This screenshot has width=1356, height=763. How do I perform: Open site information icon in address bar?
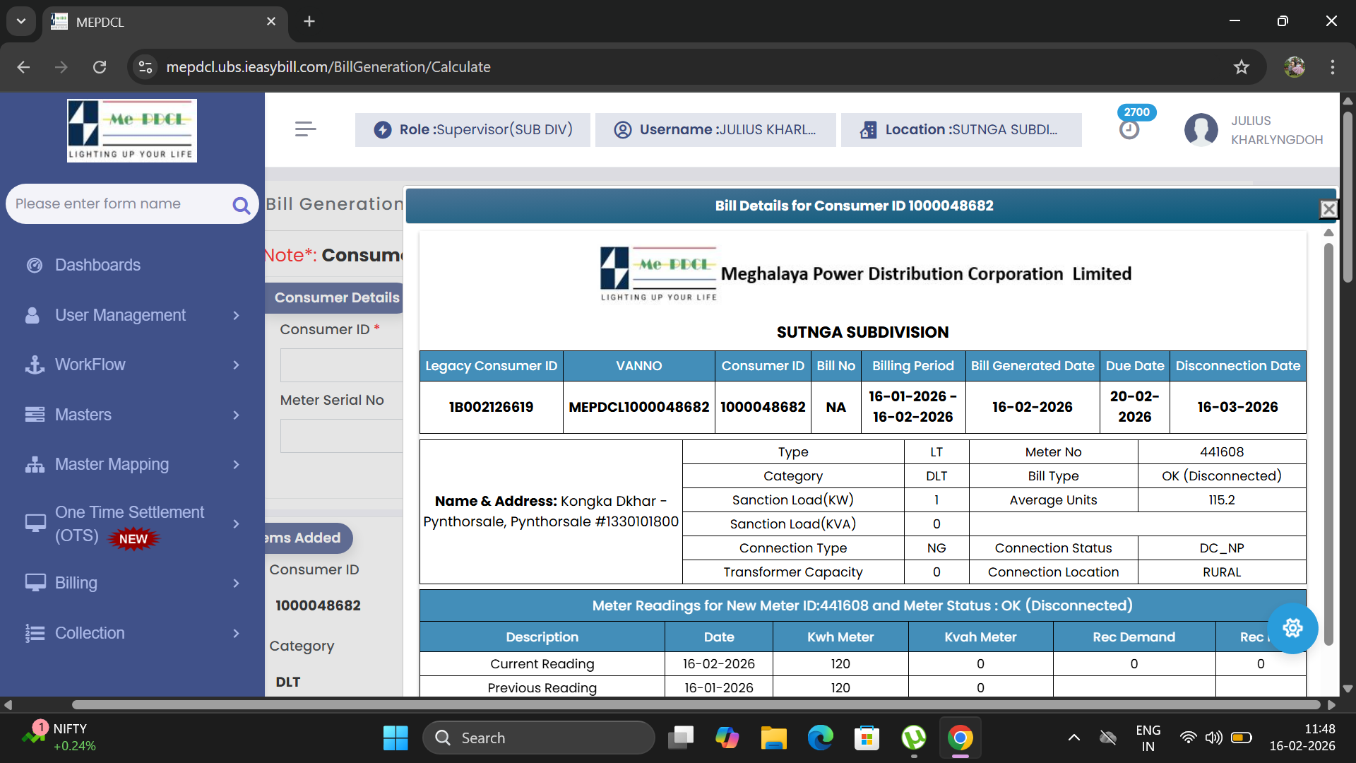(145, 67)
